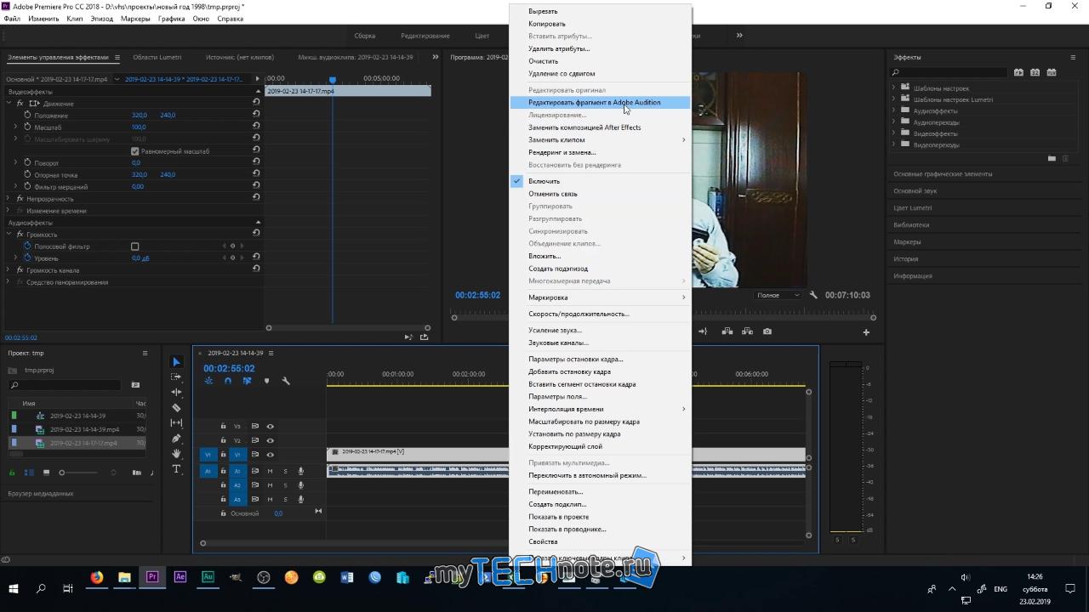Screen dimensions: 1089x612
Task: Mute audio track A2
Action: click(270, 485)
